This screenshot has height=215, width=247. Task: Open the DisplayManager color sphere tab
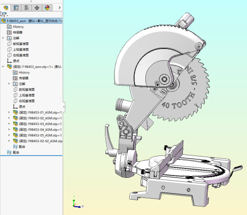click(x=47, y=8)
